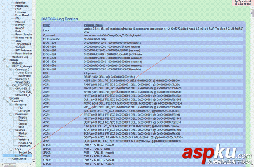This screenshot has height=167, width=254.
Task: Open the OpenManage tree item
Action: (x=20, y=159)
